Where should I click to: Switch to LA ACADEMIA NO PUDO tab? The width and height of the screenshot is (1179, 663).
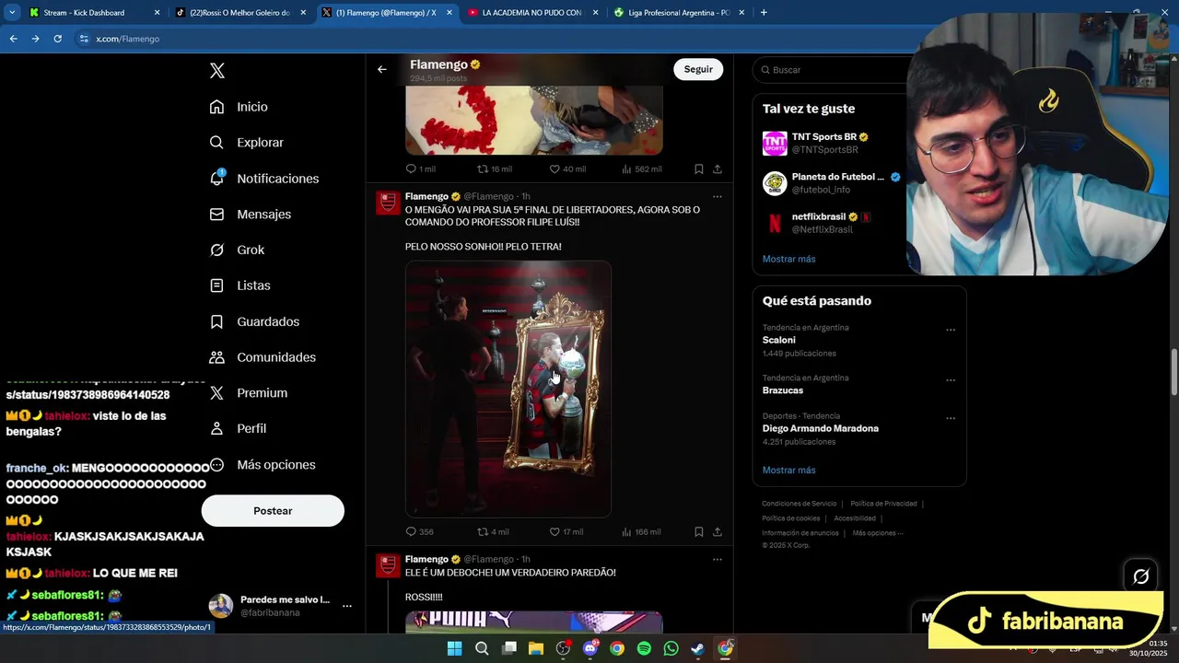coord(532,13)
